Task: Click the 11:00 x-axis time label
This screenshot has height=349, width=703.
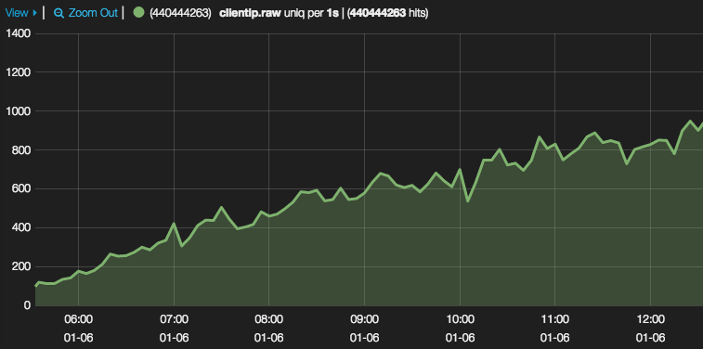Action: pyautogui.click(x=555, y=320)
